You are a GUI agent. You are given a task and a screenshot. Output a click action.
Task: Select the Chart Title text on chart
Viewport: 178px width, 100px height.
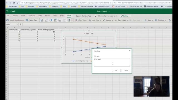[x=89, y=34]
